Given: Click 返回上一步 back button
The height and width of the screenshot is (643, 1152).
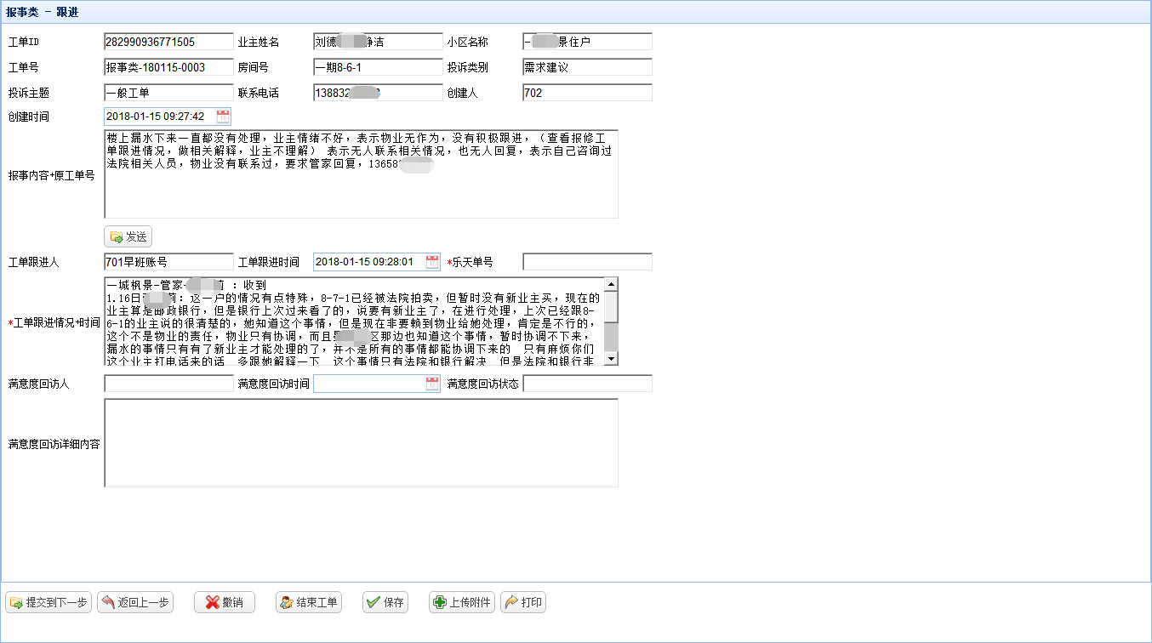Looking at the screenshot, I should click(135, 603).
